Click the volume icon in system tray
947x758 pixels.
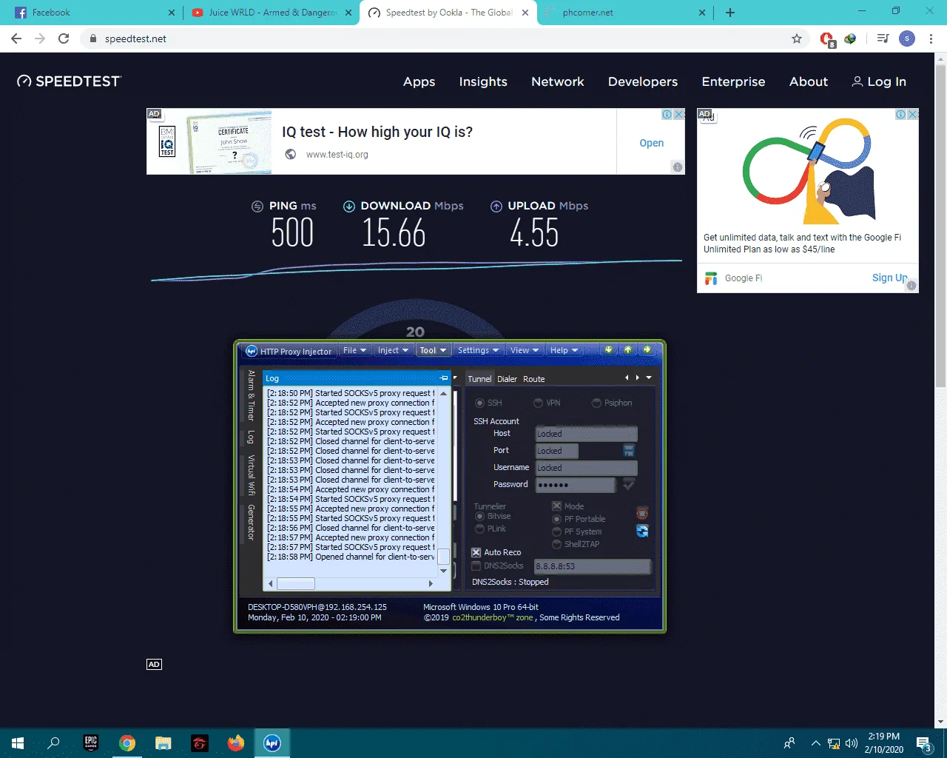click(852, 743)
